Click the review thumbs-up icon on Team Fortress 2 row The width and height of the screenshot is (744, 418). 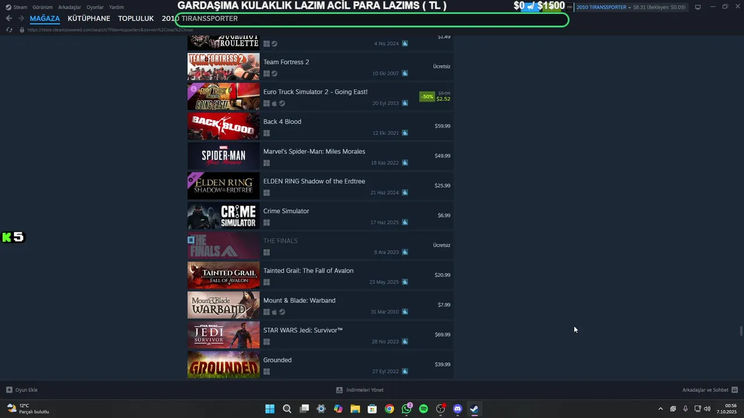click(x=405, y=73)
